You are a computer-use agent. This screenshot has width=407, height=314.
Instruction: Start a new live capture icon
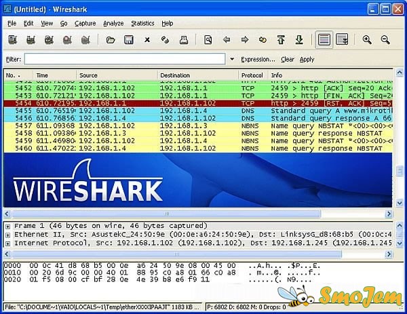pyautogui.click(x=49, y=40)
